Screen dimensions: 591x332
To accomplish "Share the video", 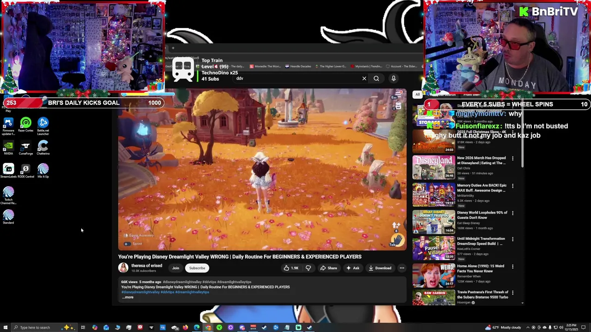I will coord(329,268).
